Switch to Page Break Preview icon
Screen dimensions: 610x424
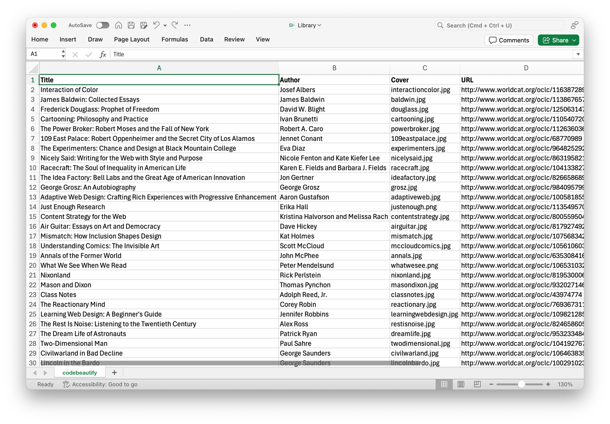click(x=477, y=384)
